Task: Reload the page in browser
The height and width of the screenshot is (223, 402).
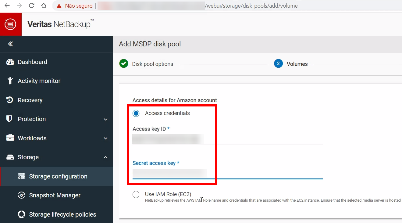Action: [x=31, y=6]
